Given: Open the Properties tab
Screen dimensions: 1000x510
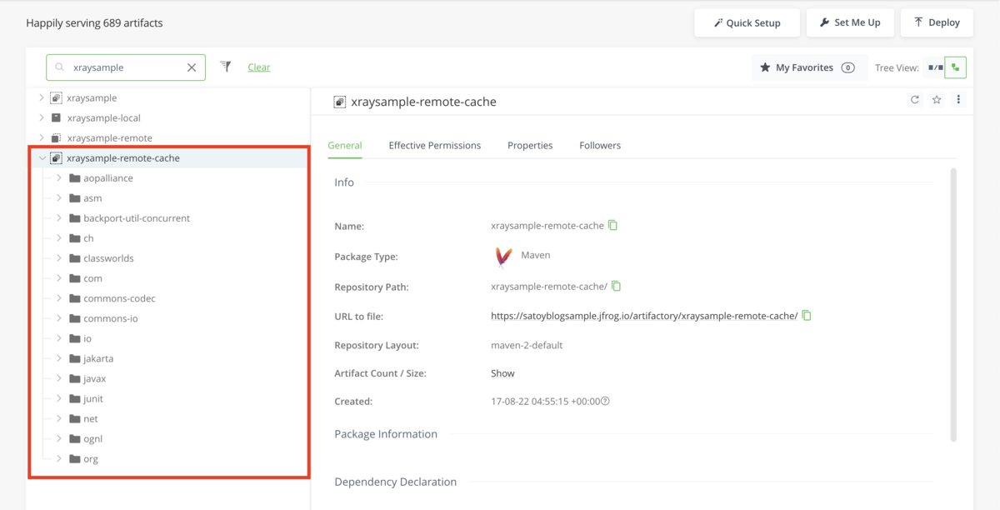Looking at the screenshot, I should click(x=530, y=145).
